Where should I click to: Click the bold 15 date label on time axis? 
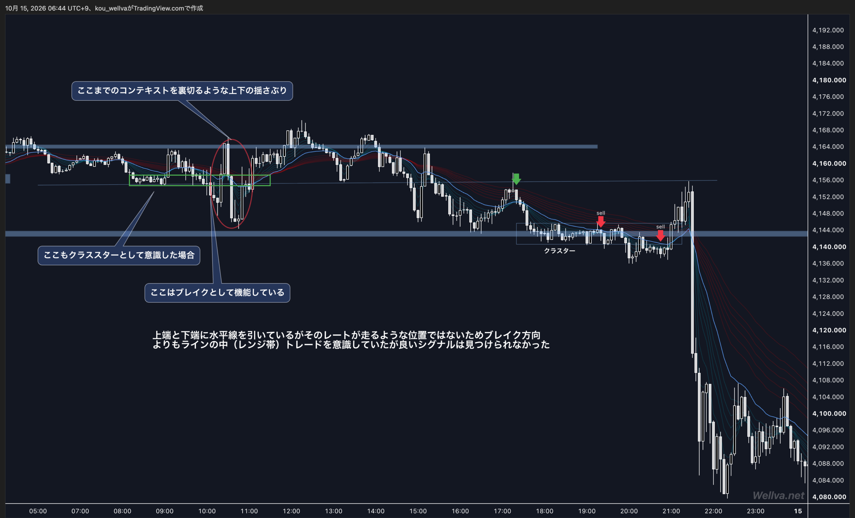tap(798, 511)
